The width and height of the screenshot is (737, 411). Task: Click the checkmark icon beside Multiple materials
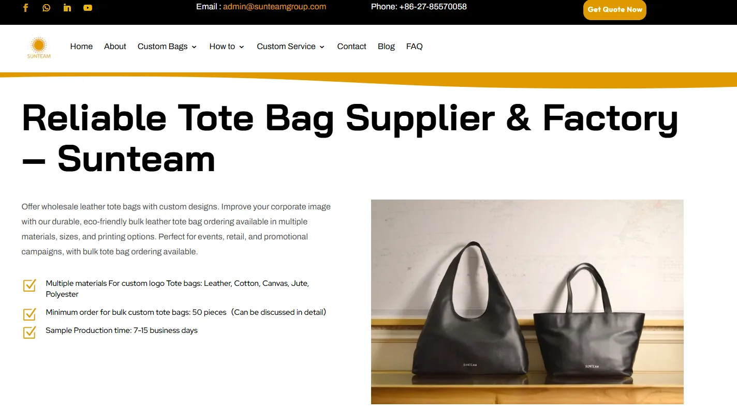30,285
